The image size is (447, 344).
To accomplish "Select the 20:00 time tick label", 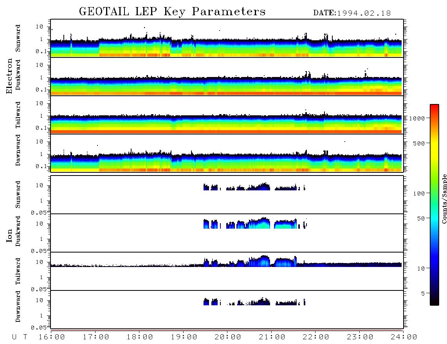I will click(228, 337).
